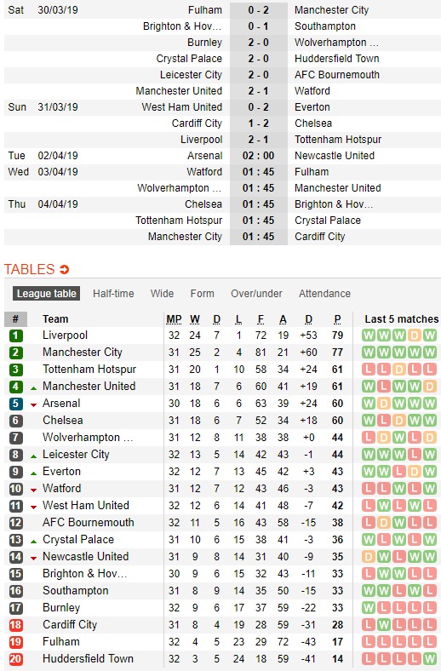The width and height of the screenshot is (441, 671).
Task: Click Arsenal's blue rank 5 badge
Action: pyautogui.click(x=16, y=403)
